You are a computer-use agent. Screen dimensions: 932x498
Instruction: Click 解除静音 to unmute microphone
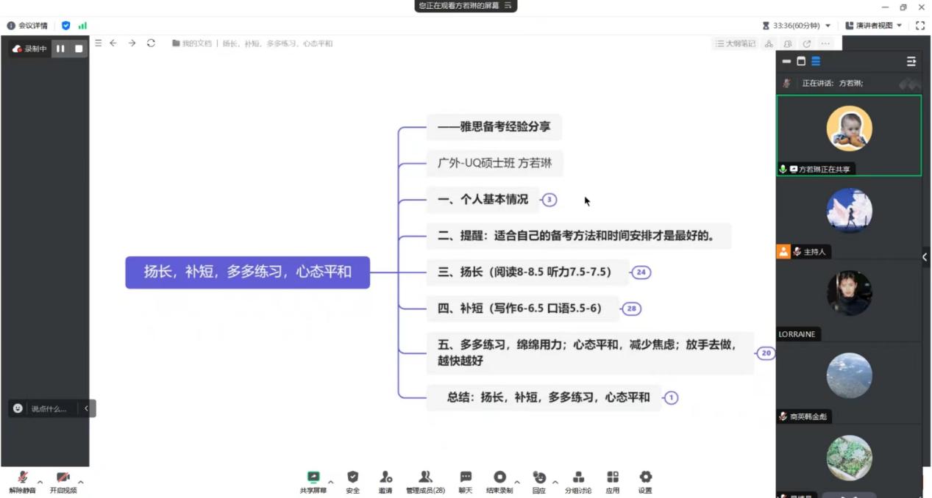[22, 481]
